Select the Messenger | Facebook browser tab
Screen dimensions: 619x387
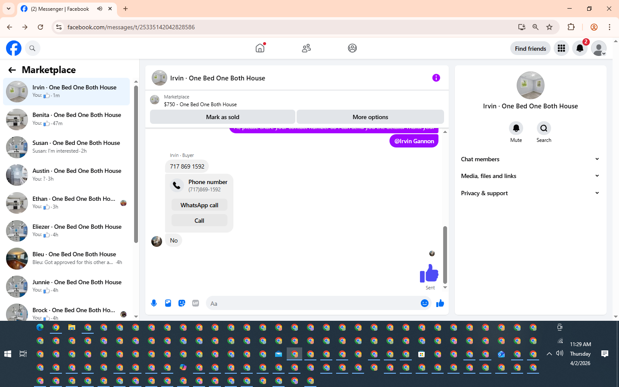click(x=67, y=9)
